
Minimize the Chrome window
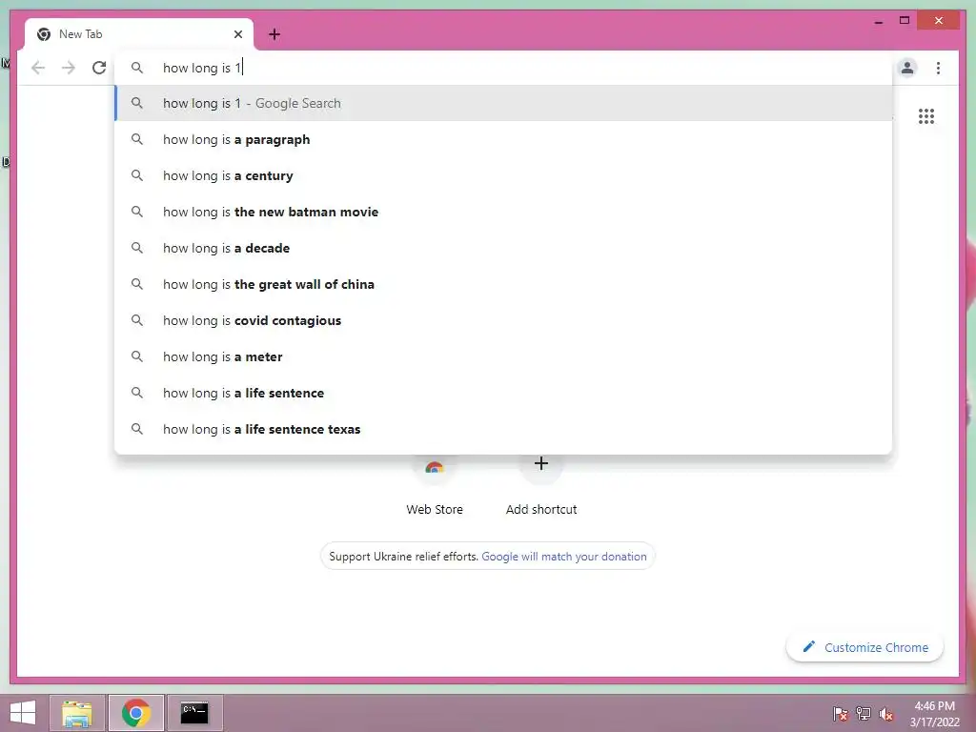(x=878, y=21)
